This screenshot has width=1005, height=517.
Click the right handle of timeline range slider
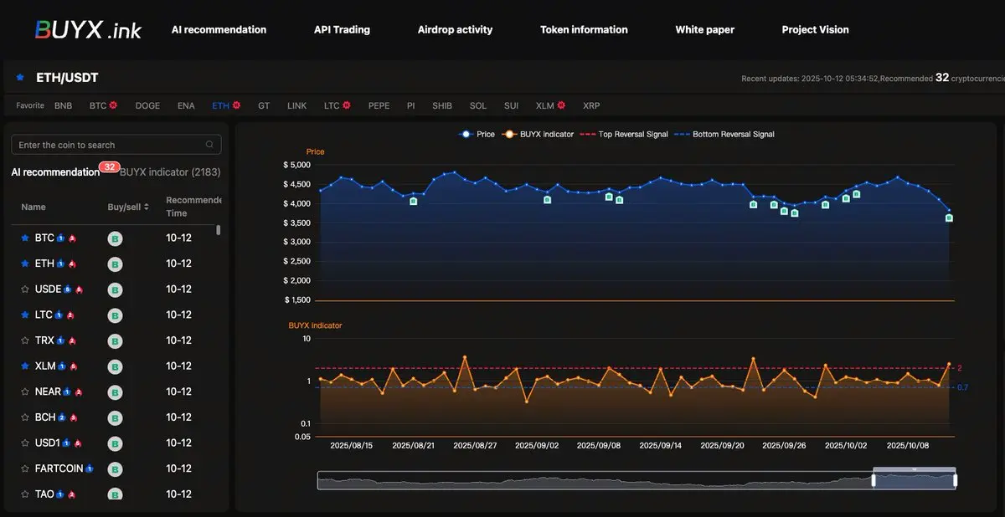(955, 480)
